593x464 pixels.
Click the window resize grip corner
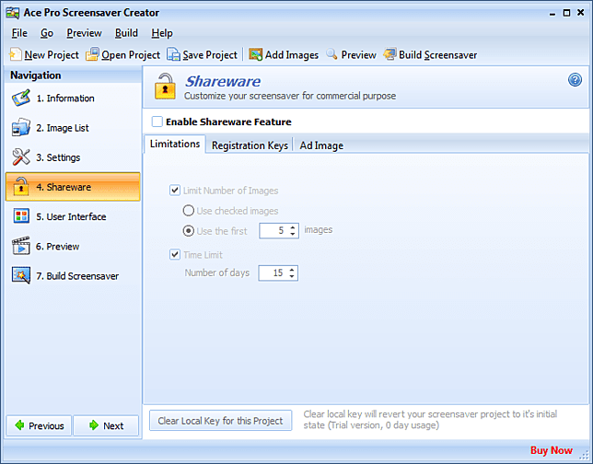(585, 456)
